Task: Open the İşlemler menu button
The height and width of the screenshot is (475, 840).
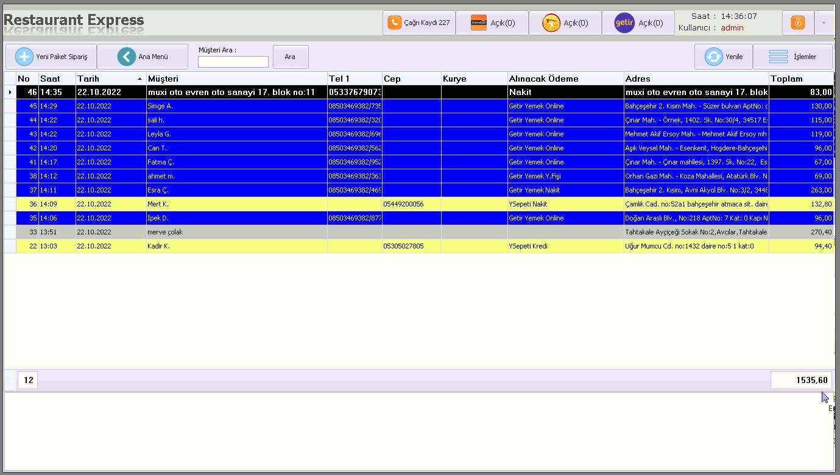Action: [793, 57]
